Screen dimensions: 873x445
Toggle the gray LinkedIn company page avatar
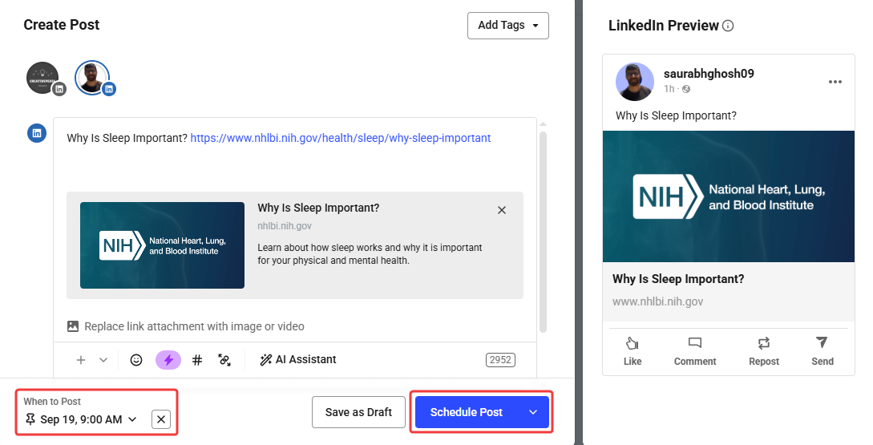click(42, 78)
